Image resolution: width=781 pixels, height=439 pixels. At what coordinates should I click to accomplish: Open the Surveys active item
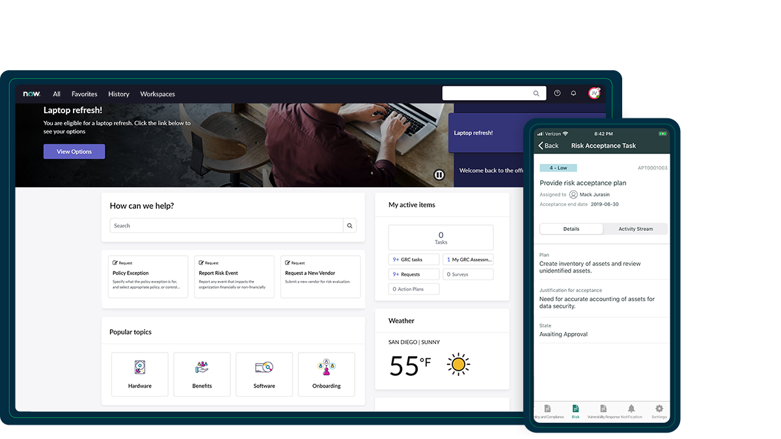tap(468, 274)
